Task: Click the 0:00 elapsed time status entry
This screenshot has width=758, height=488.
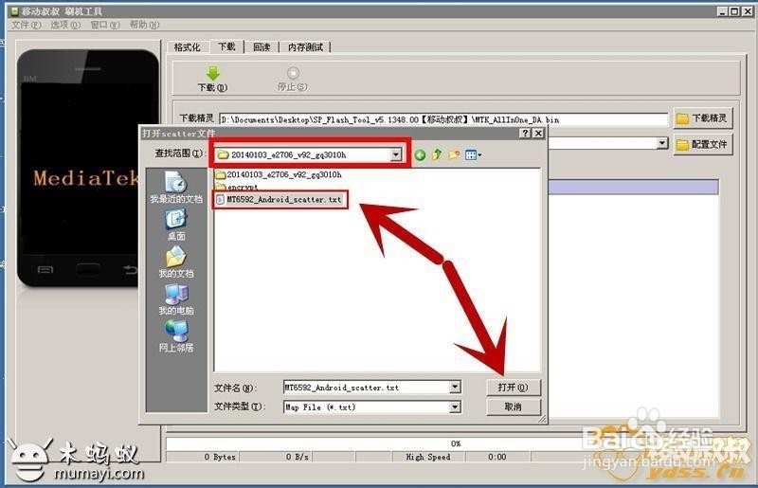Action: pos(497,457)
